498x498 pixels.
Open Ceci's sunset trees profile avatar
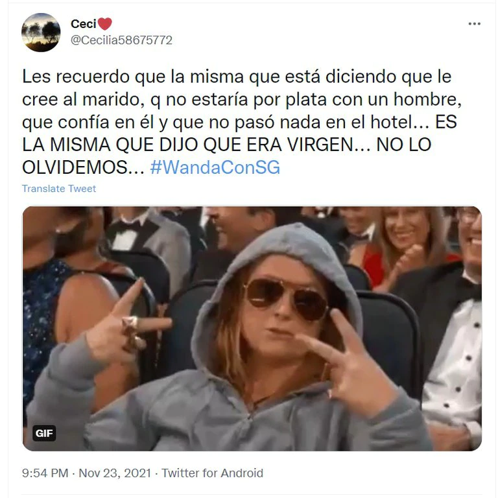tap(41, 32)
